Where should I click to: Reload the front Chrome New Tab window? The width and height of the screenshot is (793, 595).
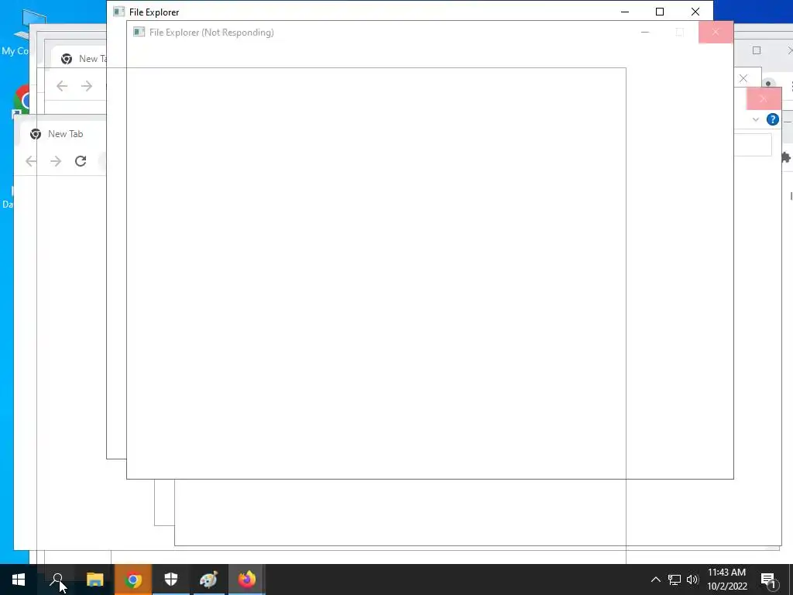coord(81,161)
